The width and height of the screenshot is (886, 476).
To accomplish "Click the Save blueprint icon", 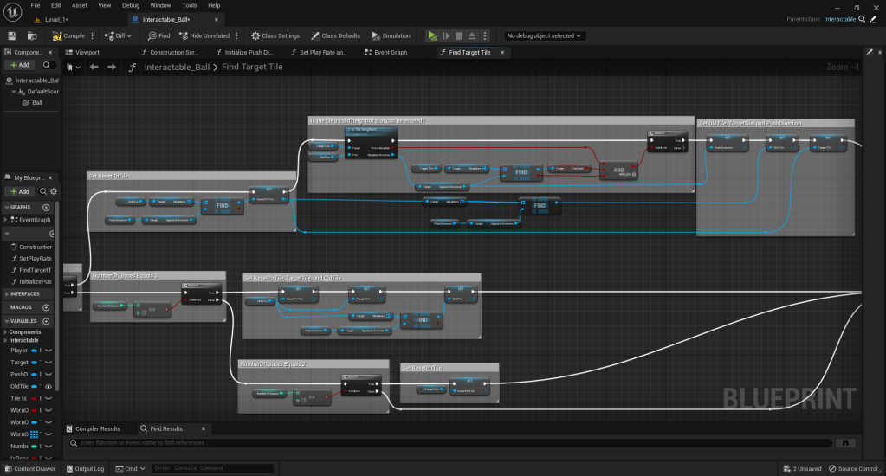I will 12,35.
